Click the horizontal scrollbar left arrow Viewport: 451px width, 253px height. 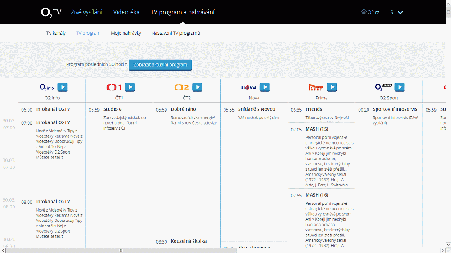(x=3, y=250)
